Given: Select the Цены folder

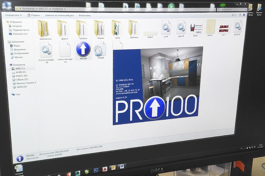Looking at the screenshot, I should [117, 29].
